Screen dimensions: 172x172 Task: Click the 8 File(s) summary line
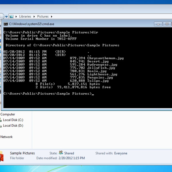[68, 84]
